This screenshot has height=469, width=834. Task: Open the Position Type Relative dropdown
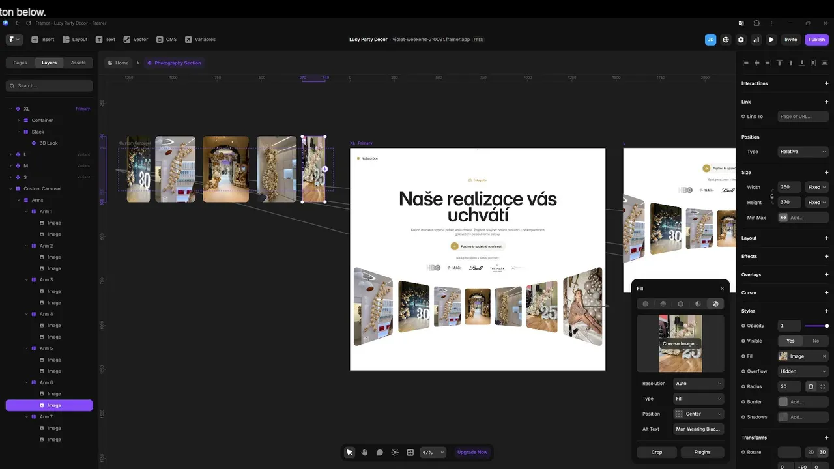click(x=803, y=152)
